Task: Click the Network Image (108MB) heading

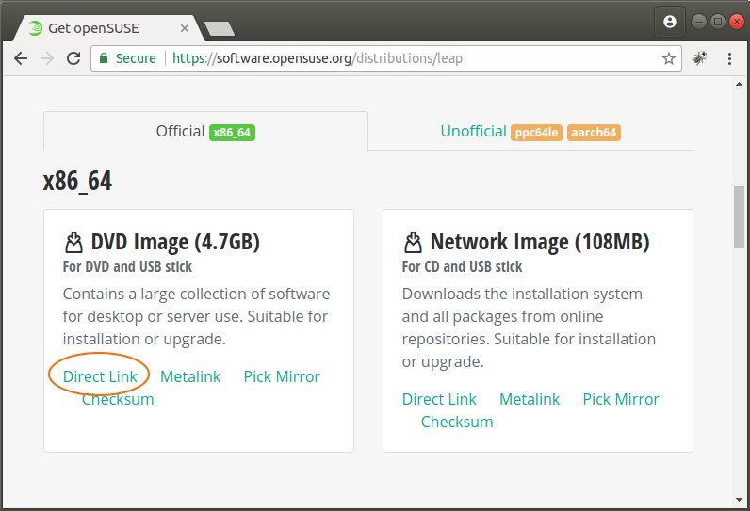Action: (x=540, y=242)
